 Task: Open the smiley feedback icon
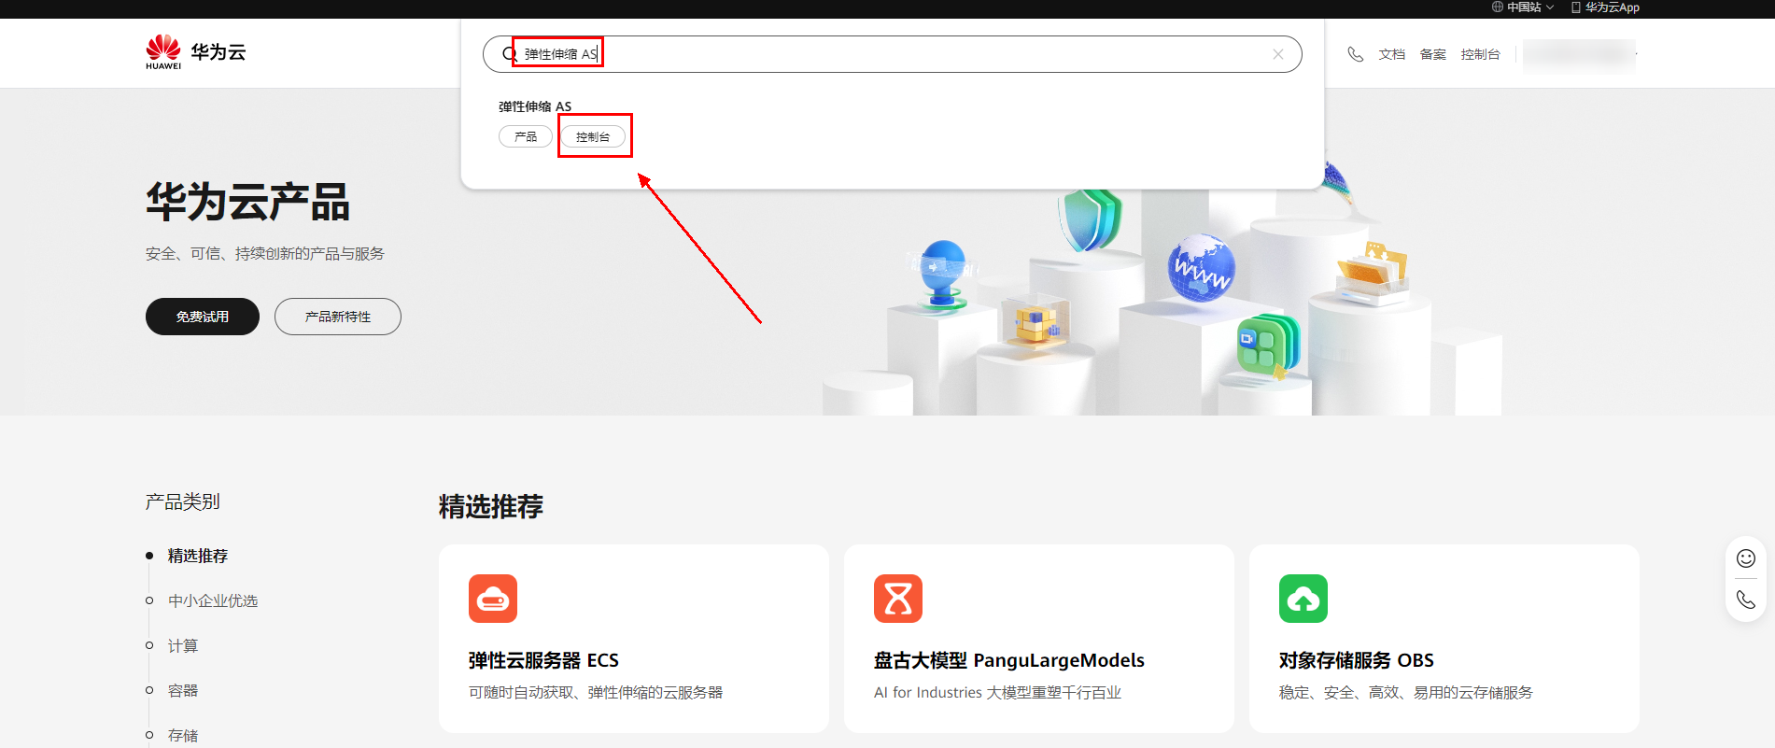tap(1746, 558)
